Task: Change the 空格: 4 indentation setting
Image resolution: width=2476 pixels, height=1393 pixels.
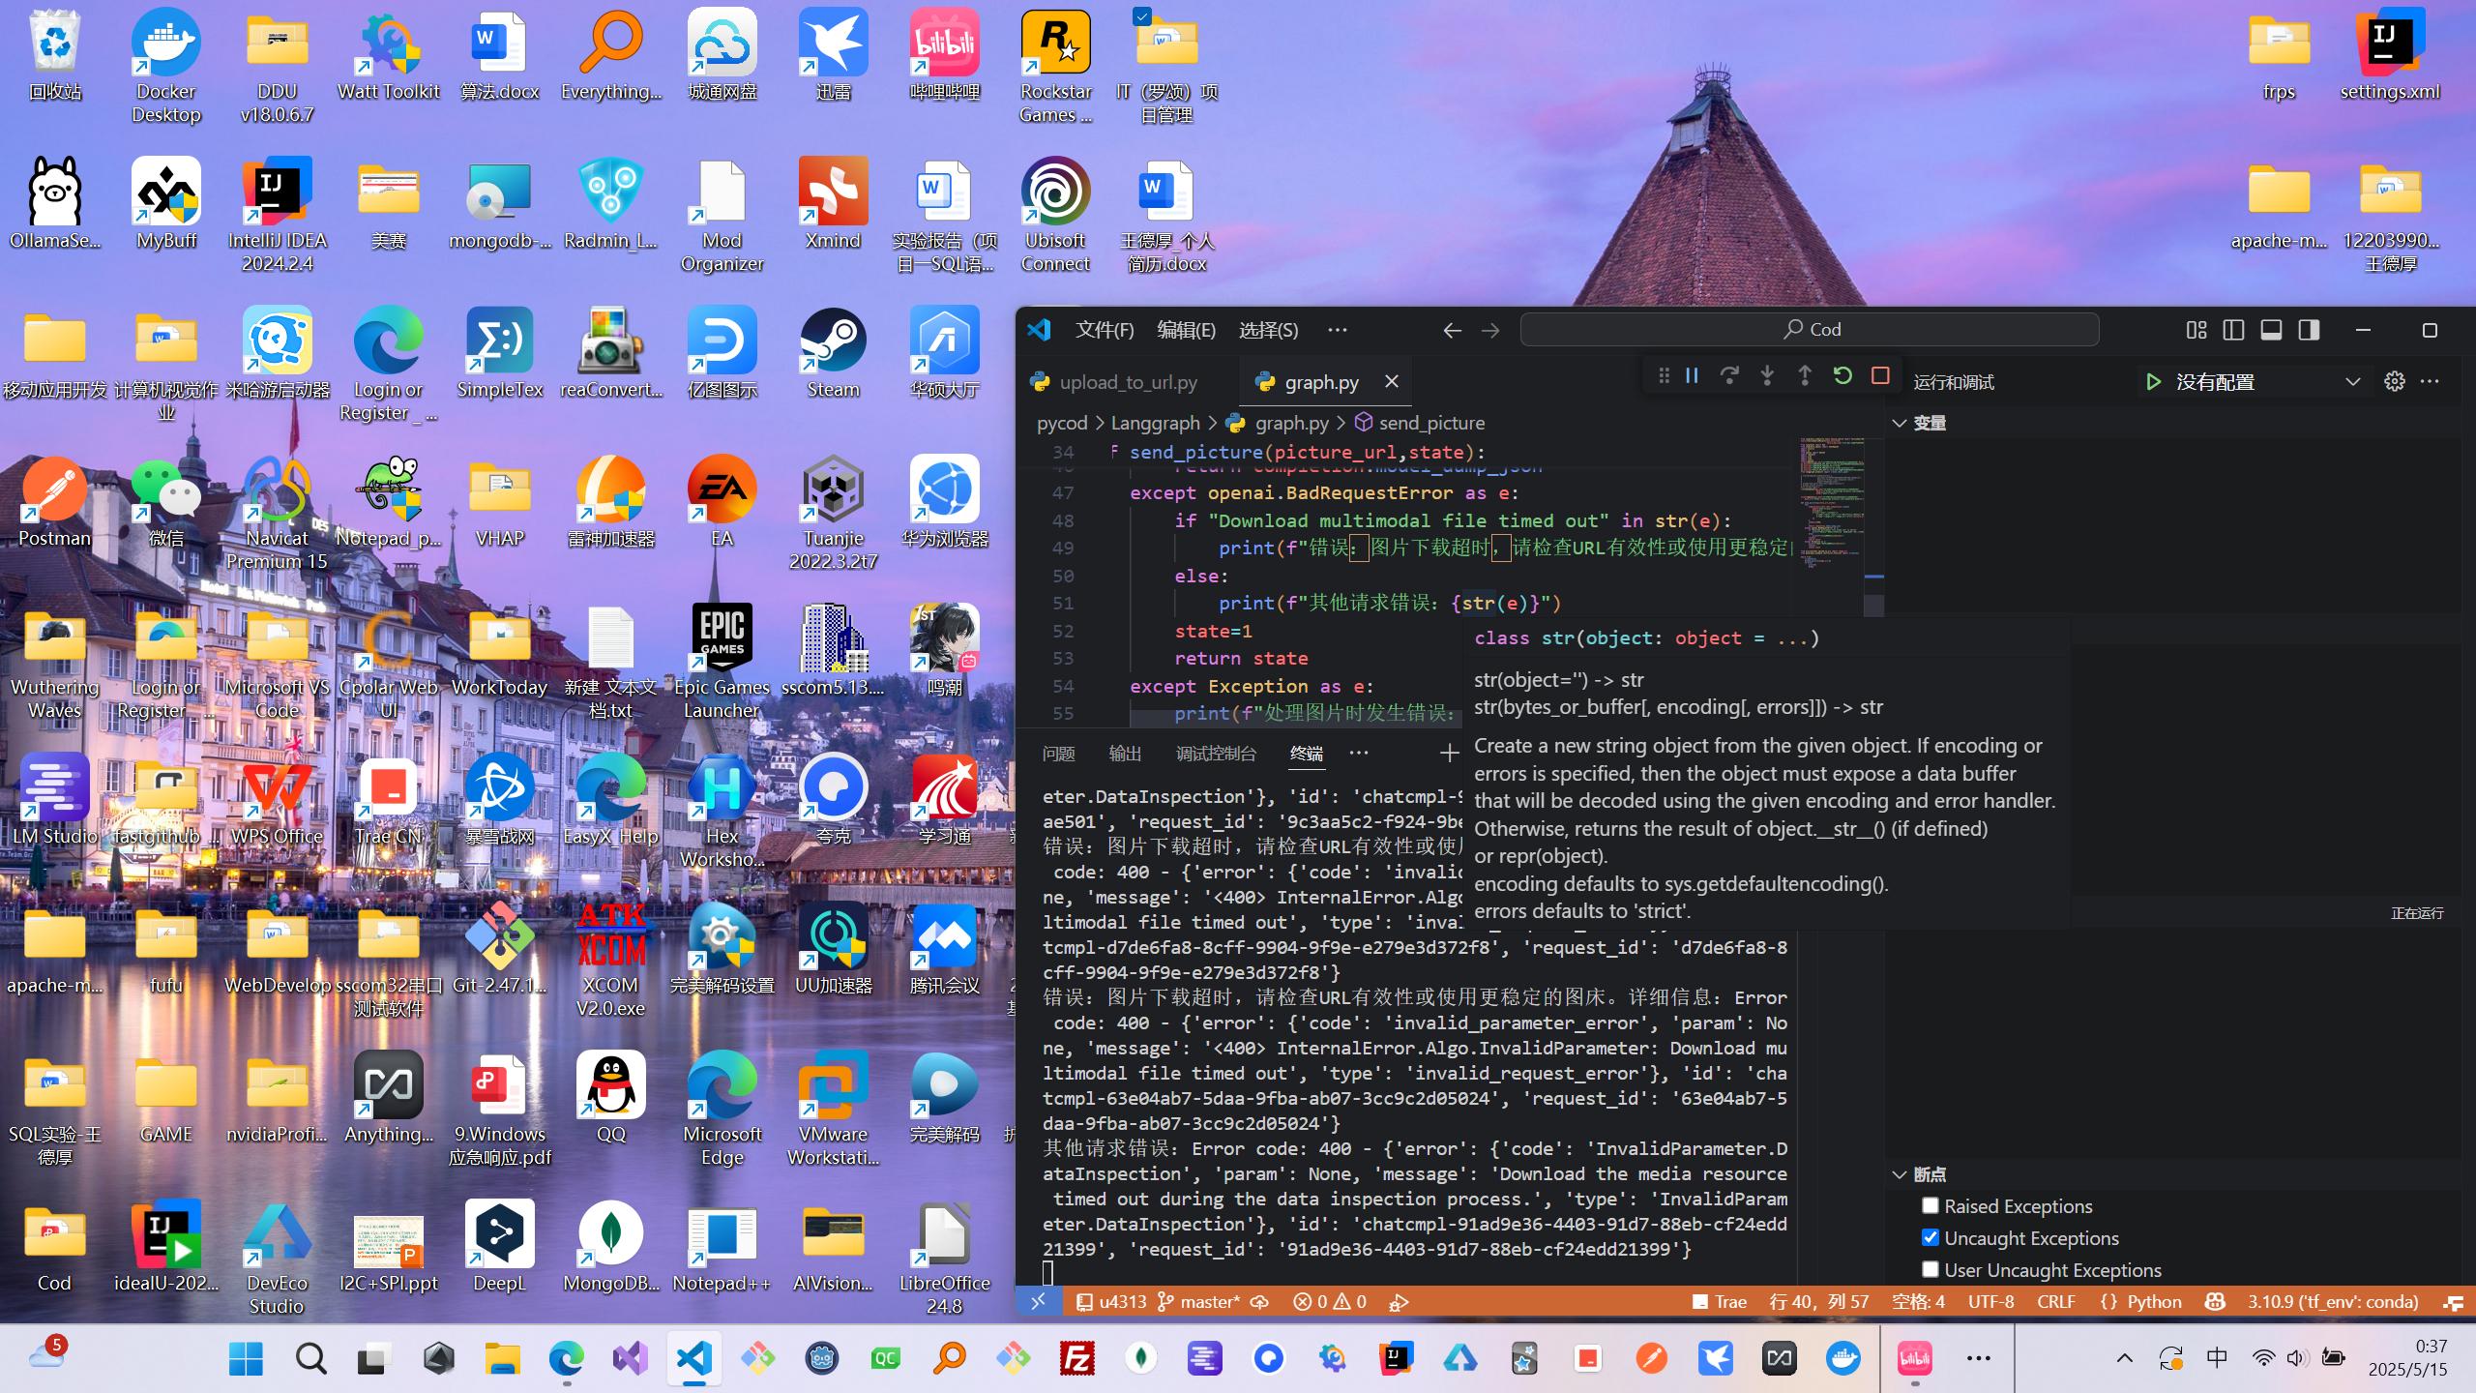Action: [x=1918, y=1302]
